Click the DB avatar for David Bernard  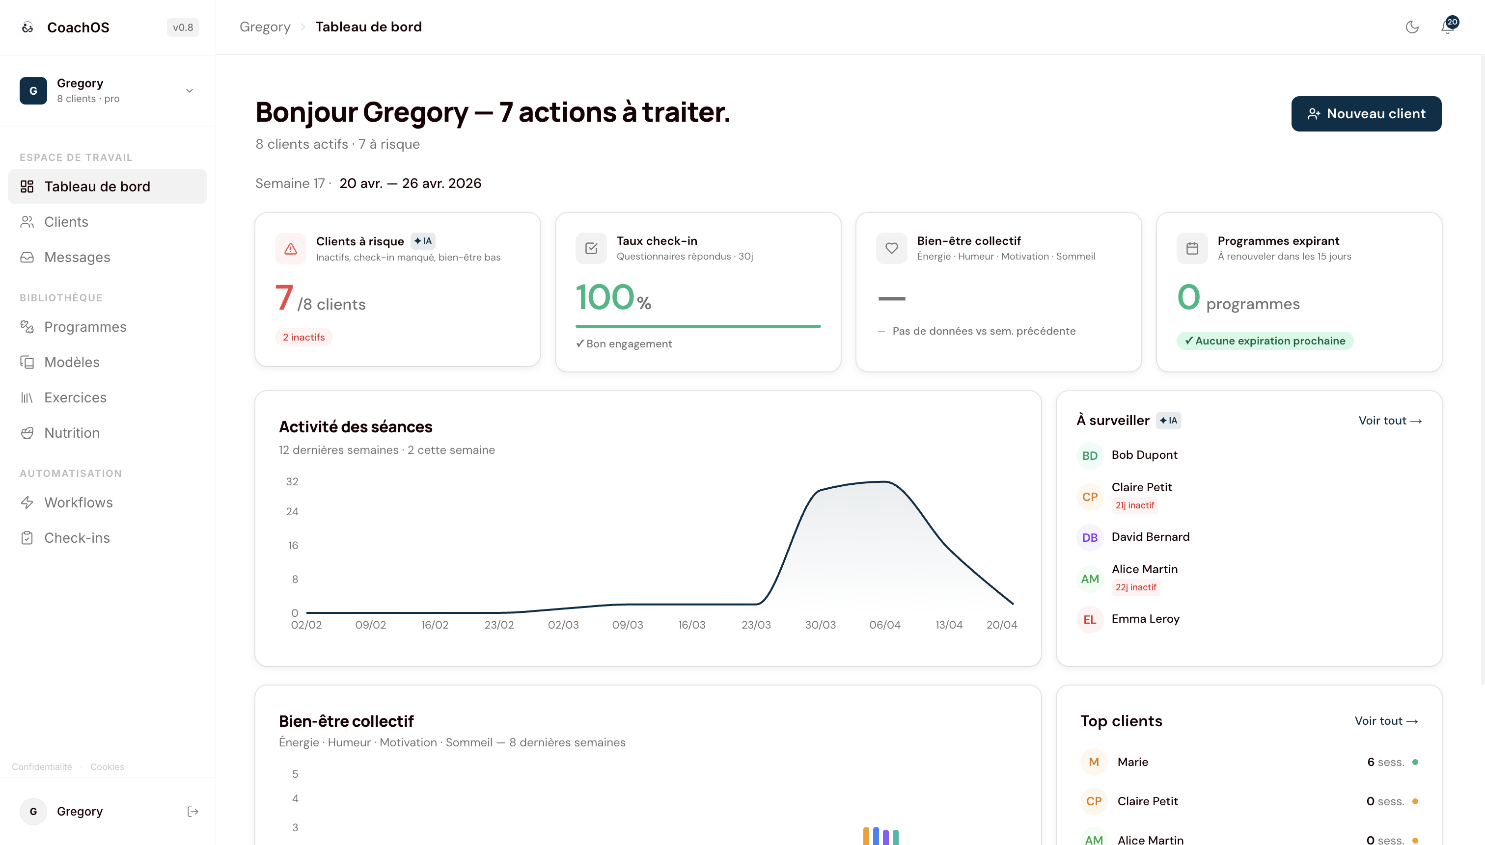click(x=1090, y=537)
